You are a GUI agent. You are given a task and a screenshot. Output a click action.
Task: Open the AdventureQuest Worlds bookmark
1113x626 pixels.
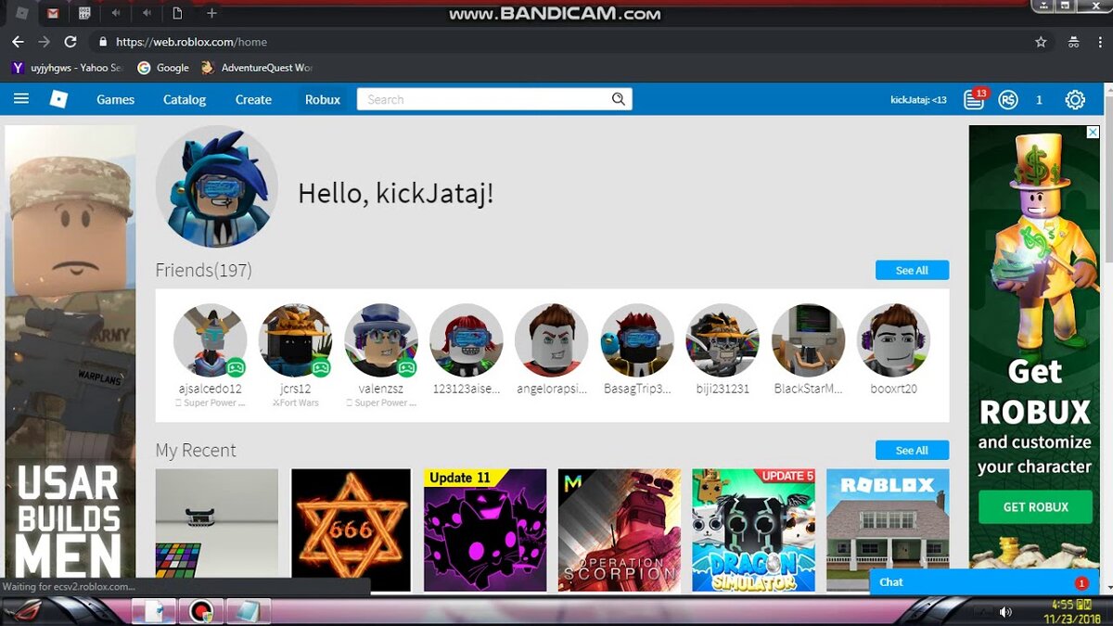(258, 68)
